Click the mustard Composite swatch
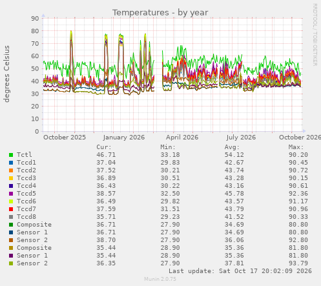321x286 pixels. (11, 248)
